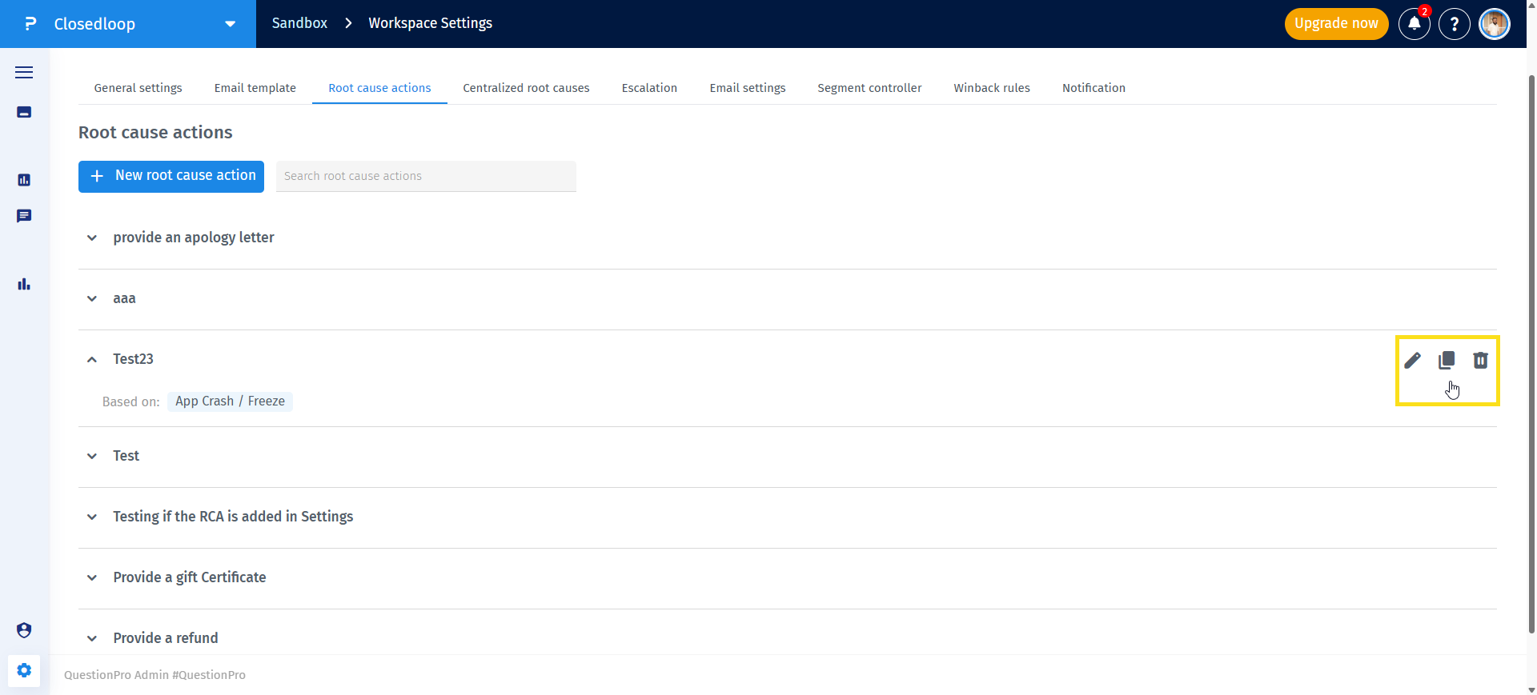This screenshot has width=1537, height=695.
Task: Open the admin shield icon in sidebar
Action: pyautogui.click(x=24, y=630)
